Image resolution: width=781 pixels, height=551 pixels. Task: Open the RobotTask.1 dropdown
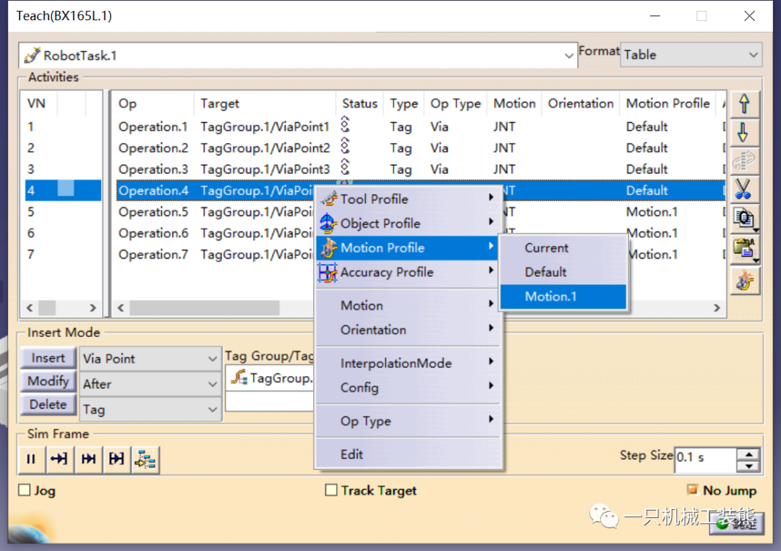(x=568, y=55)
